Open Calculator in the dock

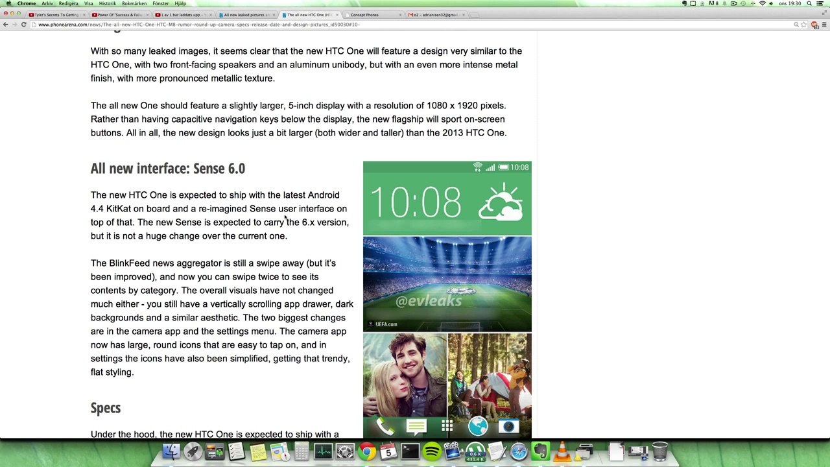tap(302, 451)
